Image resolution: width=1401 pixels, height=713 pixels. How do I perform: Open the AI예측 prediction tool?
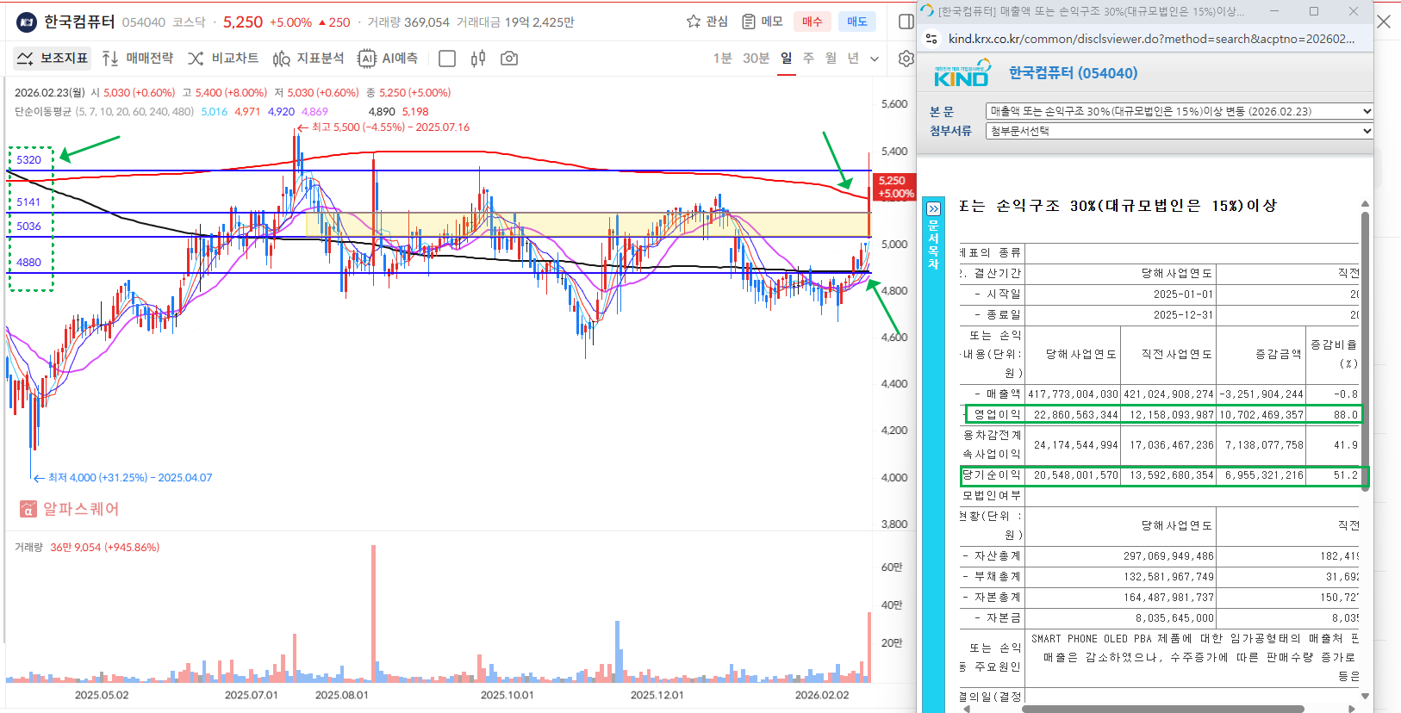click(x=388, y=59)
